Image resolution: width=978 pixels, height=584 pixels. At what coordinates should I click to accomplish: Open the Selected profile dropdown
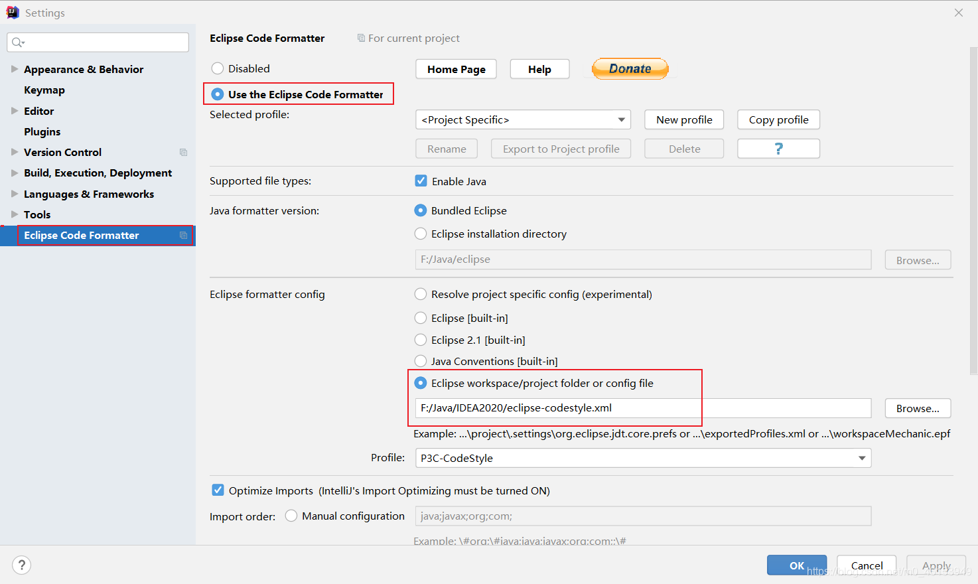click(523, 119)
